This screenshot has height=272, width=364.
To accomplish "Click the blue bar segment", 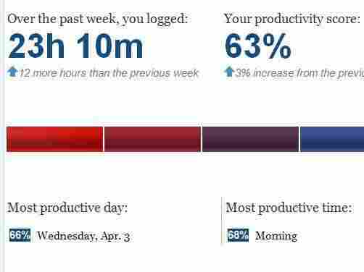I will click(332, 139).
